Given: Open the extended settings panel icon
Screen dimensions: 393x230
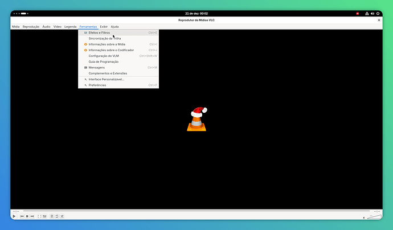Looking at the screenshot, I should (x=44, y=216).
